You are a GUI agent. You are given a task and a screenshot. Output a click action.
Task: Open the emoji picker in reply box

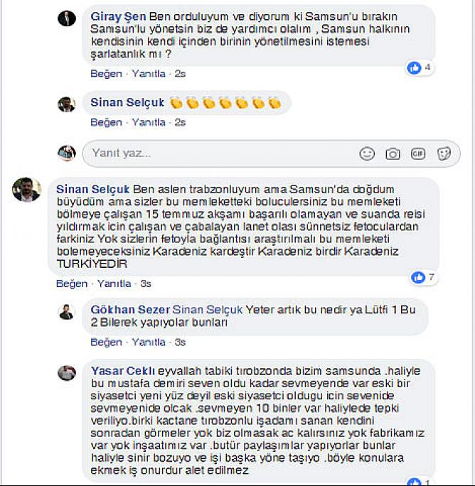[367, 153]
